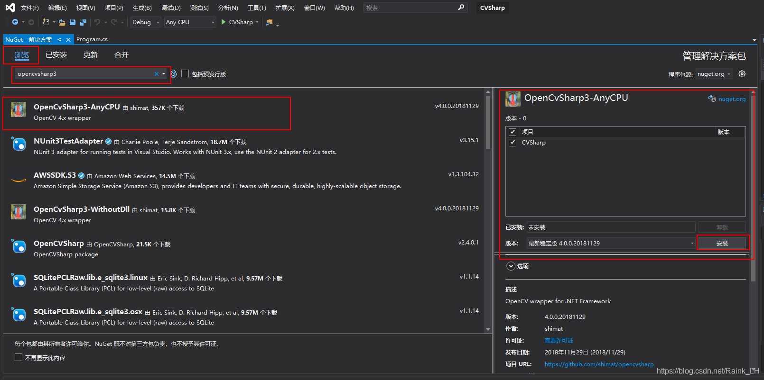Viewport: 764px width, 380px height.
Task: Select the NUnit3TestAdapter package title
Action: [x=68, y=141]
